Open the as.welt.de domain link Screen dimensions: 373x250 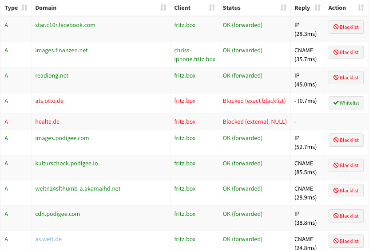[x=48, y=239]
